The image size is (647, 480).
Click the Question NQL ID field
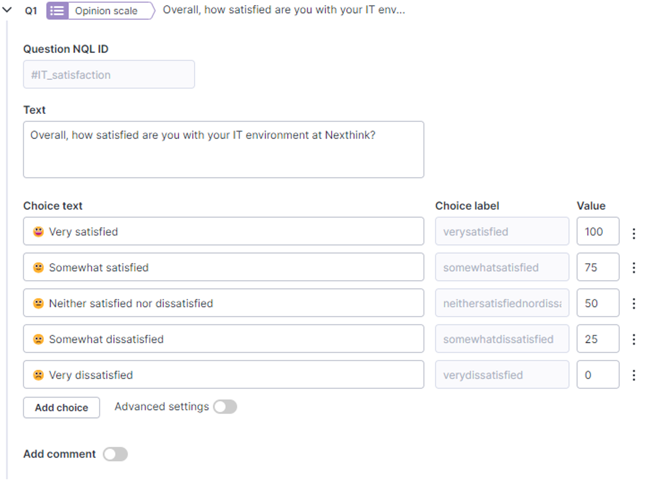109,75
